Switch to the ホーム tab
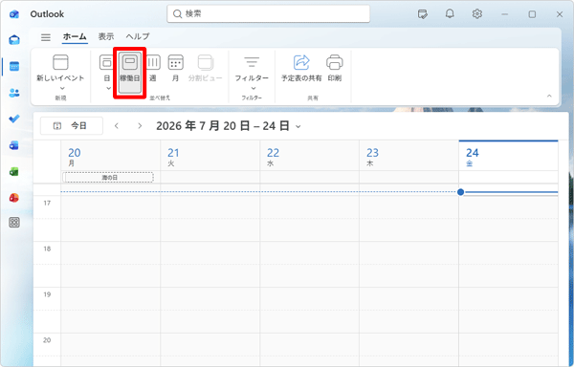 [75, 36]
